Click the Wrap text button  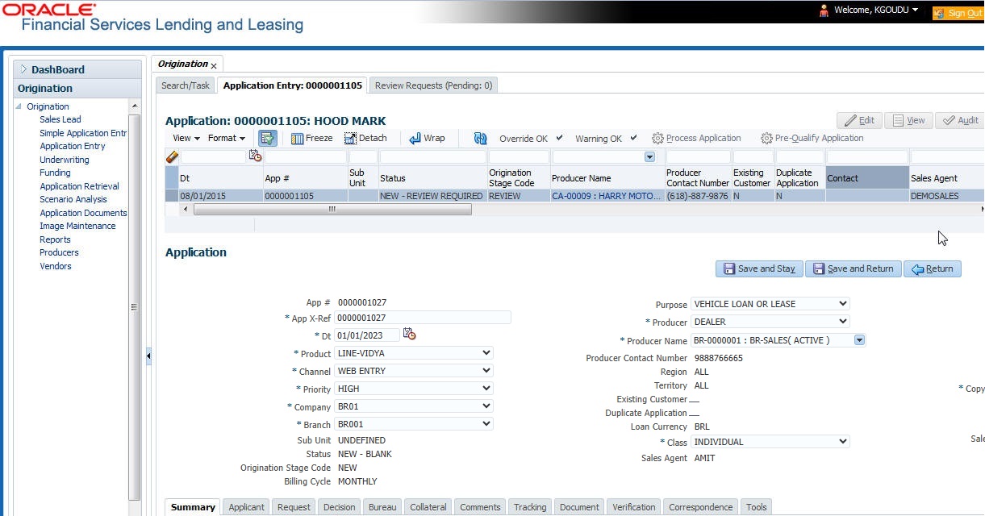click(x=427, y=138)
